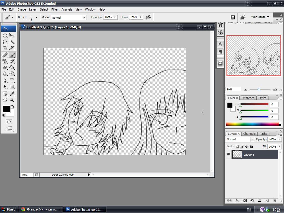This screenshot has height=213, width=284.
Task: Activate the Zoom tool in toolbox
Action: click(x=12, y=100)
